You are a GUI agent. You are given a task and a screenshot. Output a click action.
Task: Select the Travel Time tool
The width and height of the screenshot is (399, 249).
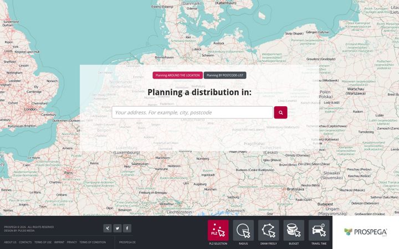(x=319, y=230)
